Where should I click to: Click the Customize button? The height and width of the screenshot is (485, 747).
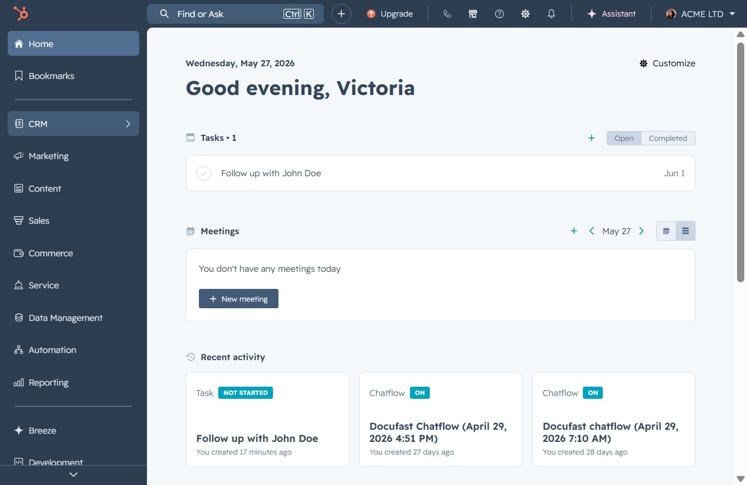pyautogui.click(x=667, y=63)
